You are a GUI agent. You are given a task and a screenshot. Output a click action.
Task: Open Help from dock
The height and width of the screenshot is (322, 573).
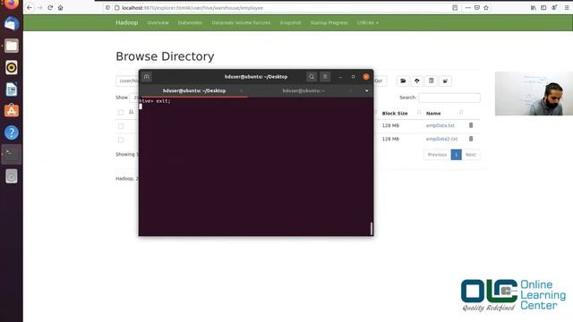point(12,132)
